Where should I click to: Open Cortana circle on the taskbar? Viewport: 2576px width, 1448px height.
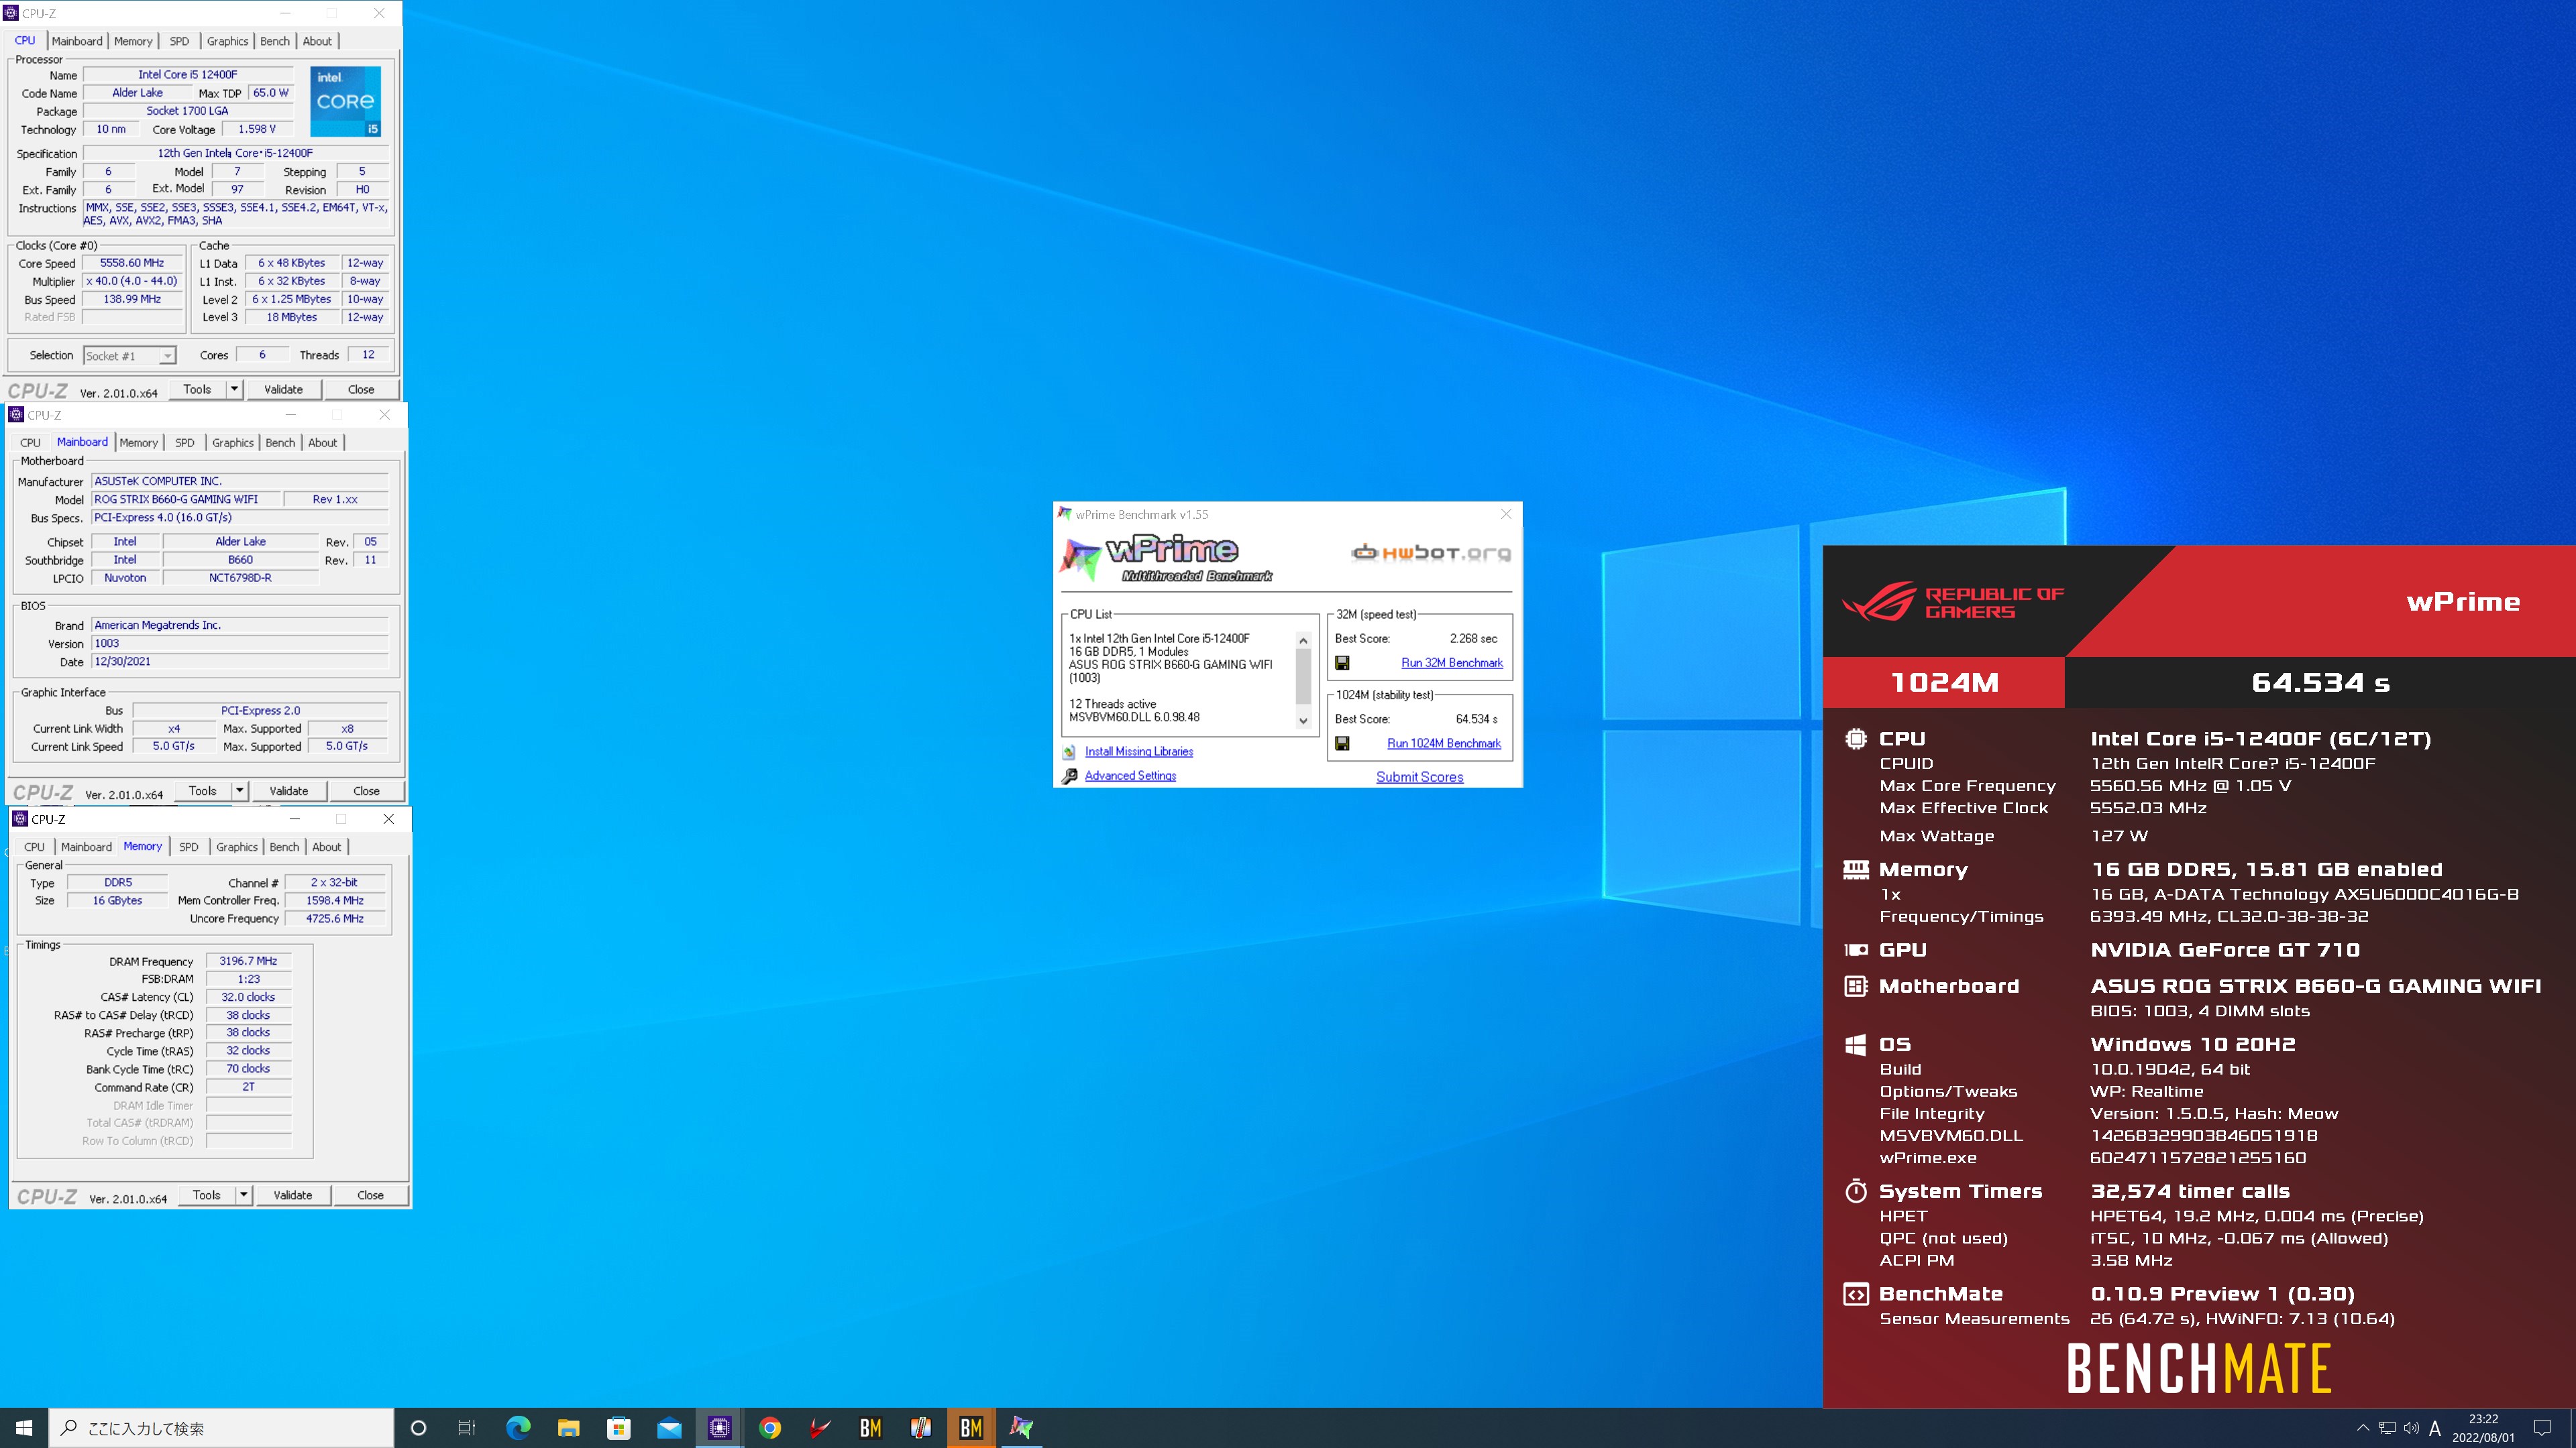419,1428
